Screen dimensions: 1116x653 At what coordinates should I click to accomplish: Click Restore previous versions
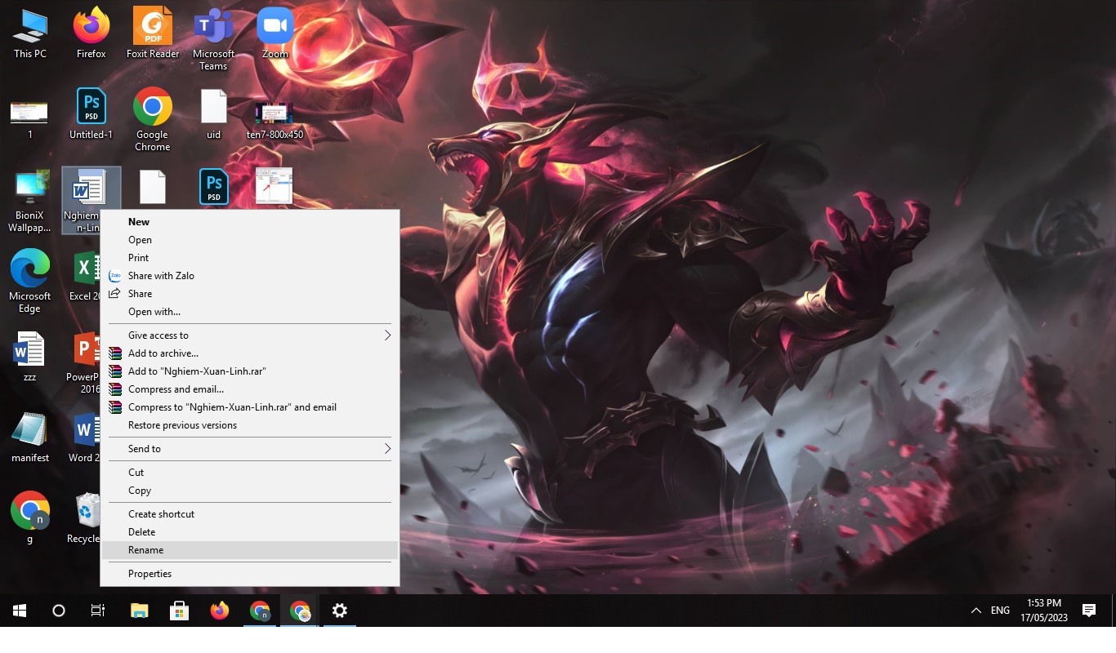[x=250, y=425]
